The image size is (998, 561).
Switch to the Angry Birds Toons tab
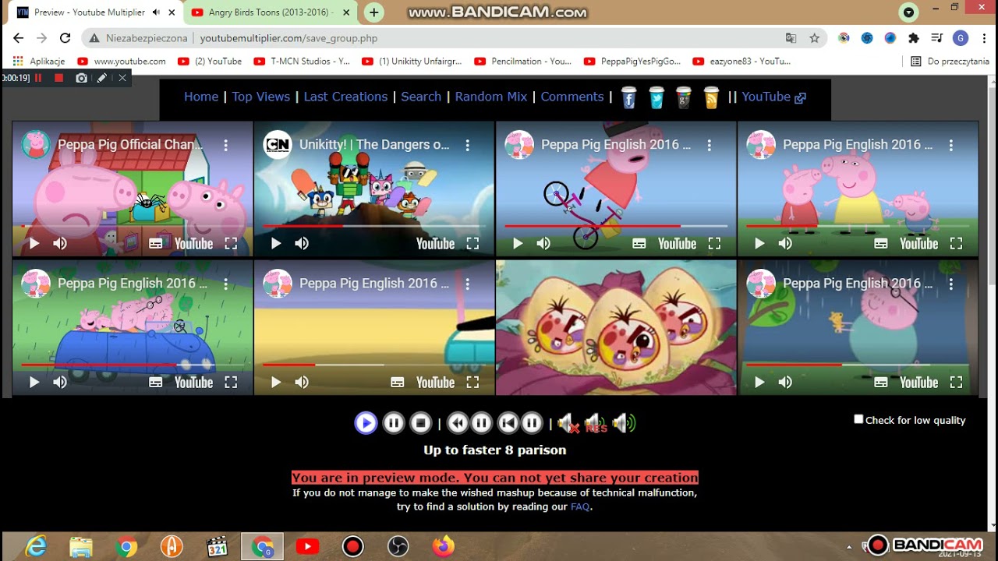click(271, 12)
